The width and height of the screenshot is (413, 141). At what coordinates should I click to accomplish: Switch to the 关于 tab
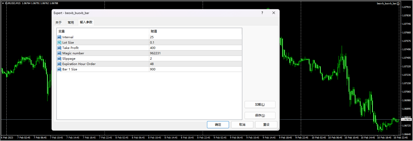pos(59,22)
